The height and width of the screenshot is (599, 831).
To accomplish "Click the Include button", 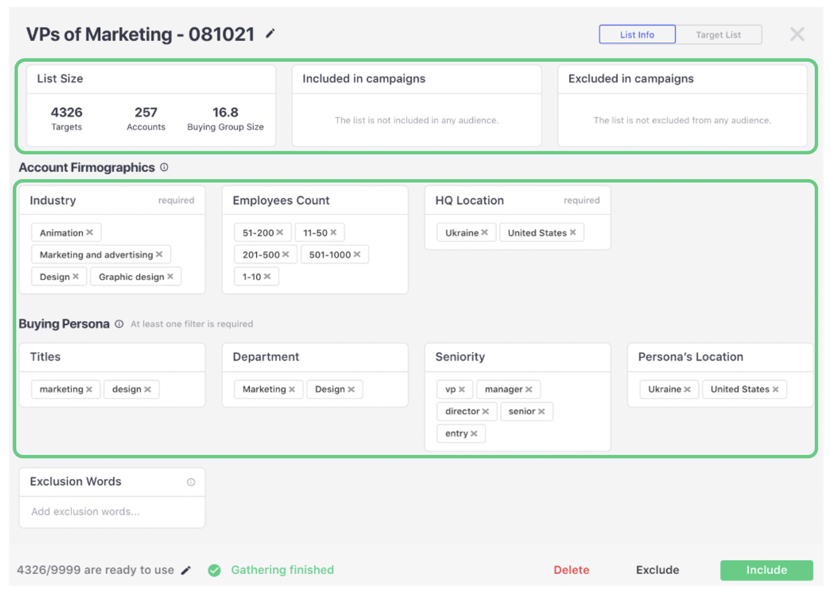I will [765, 570].
